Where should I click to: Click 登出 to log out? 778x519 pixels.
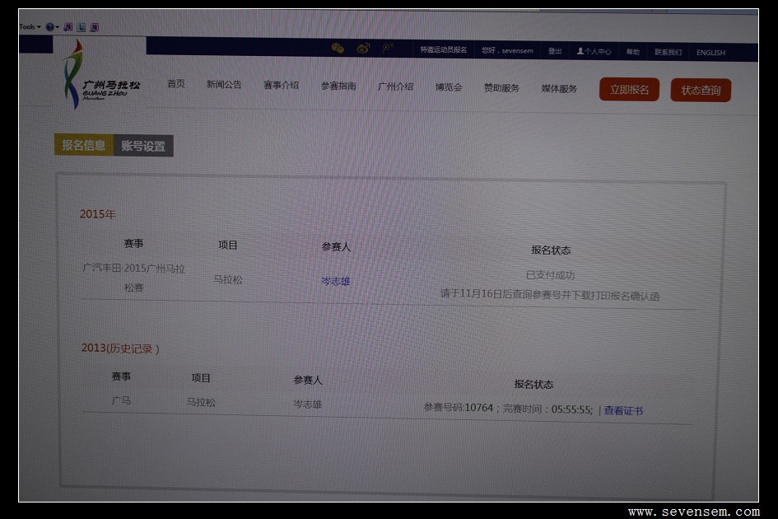coord(555,51)
